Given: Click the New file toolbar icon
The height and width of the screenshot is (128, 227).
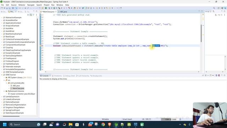Looking at the screenshot, I should tap(2, 8).
